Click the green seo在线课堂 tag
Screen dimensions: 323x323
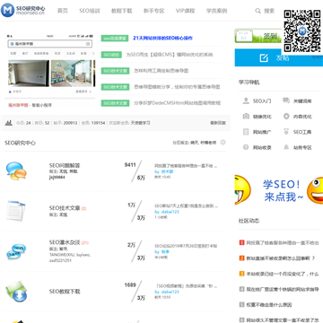pyautogui.click(x=115, y=38)
